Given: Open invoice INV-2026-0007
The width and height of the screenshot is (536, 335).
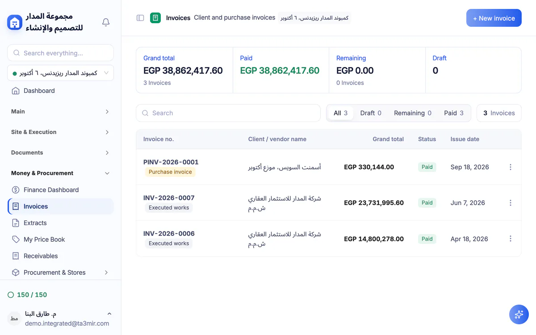Looking at the screenshot, I should [169, 198].
